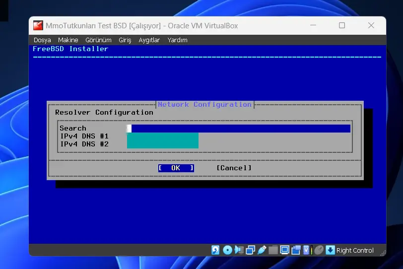Viewport: 403px width, 269px height.
Task: Open the Giriş menu
Action: click(x=125, y=40)
